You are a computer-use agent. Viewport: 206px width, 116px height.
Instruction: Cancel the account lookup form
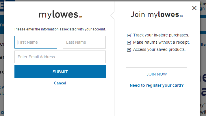point(60,83)
